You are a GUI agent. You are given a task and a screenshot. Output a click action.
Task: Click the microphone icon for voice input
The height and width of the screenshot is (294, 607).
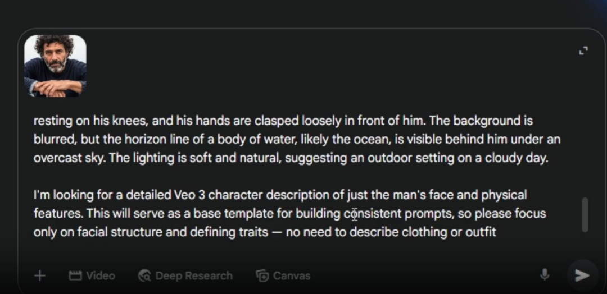click(x=544, y=275)
